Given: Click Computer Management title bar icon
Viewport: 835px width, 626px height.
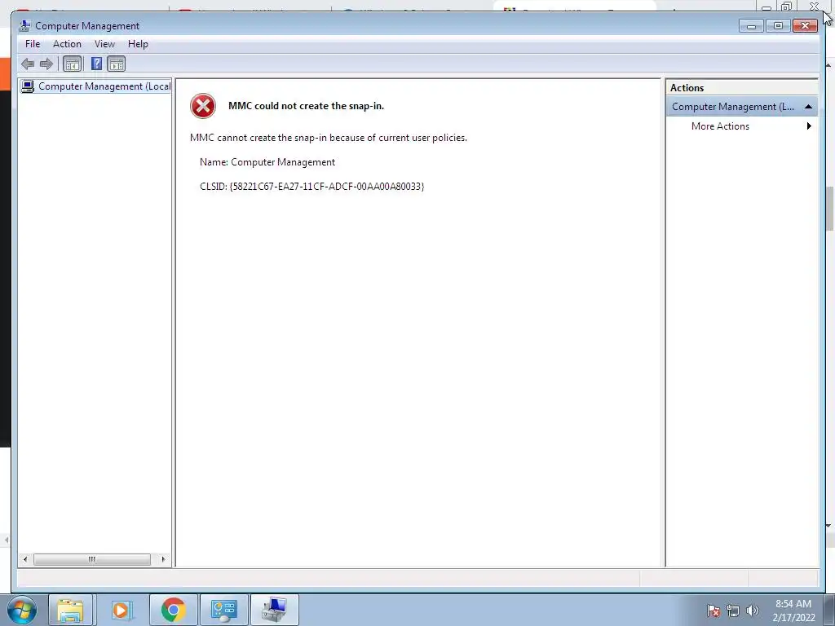Looking at the screenshot, I should [24, 25].
